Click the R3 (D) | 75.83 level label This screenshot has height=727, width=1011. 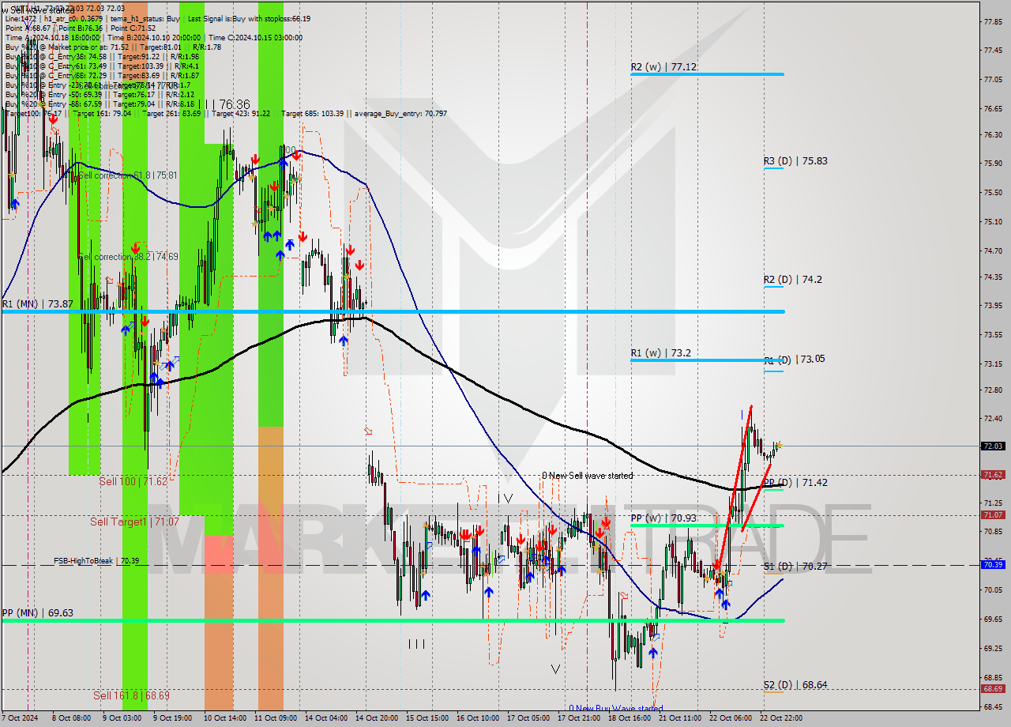coord(795,160)
